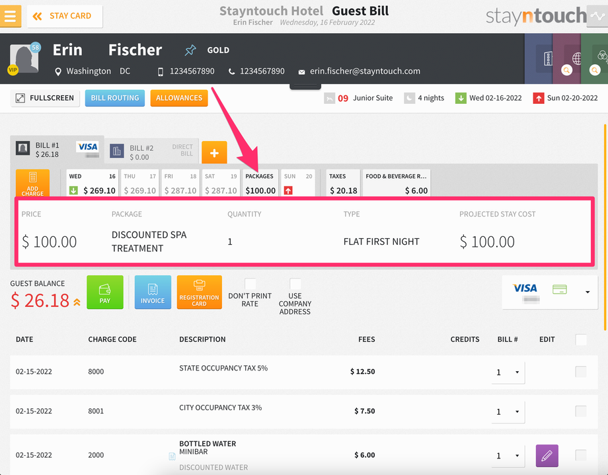The height and width of the screenshot is (475, 608).
Task: Click the VIP badge on the avatar
Action: point(13,70)
